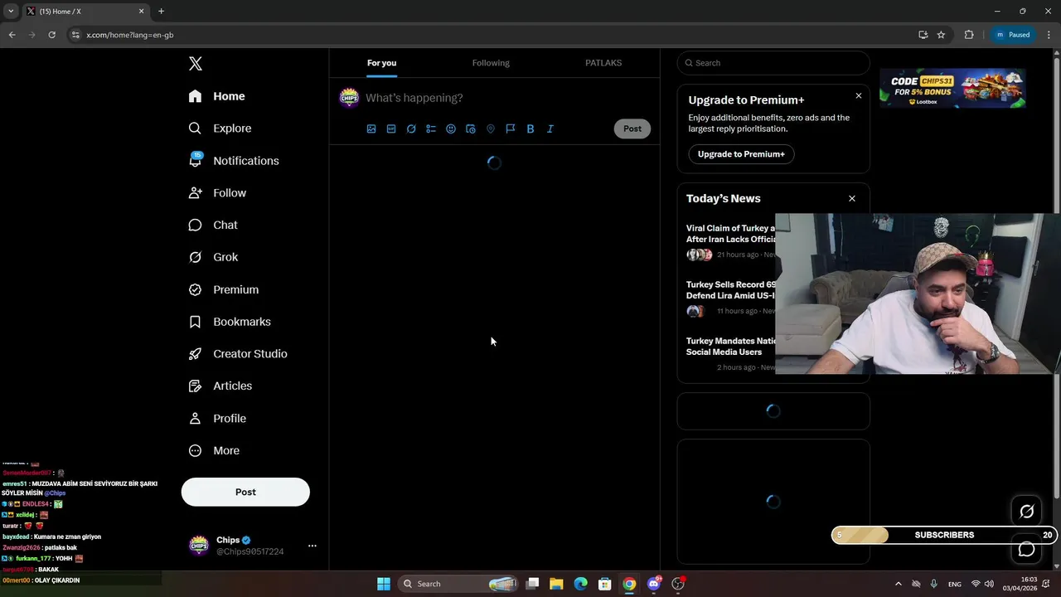Click the flag icon in composer
The image size is (1061, 597).
coord(511,129)
